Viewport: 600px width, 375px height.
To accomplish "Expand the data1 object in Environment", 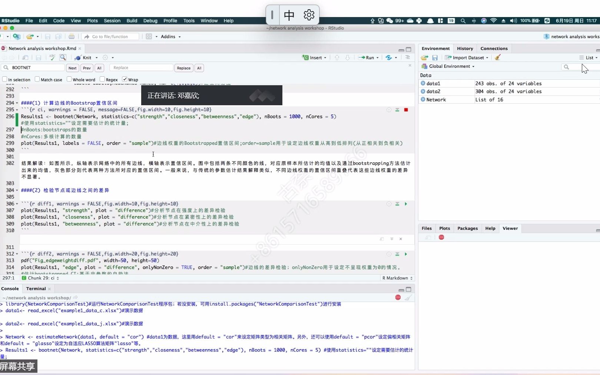I will coord(423,83).
